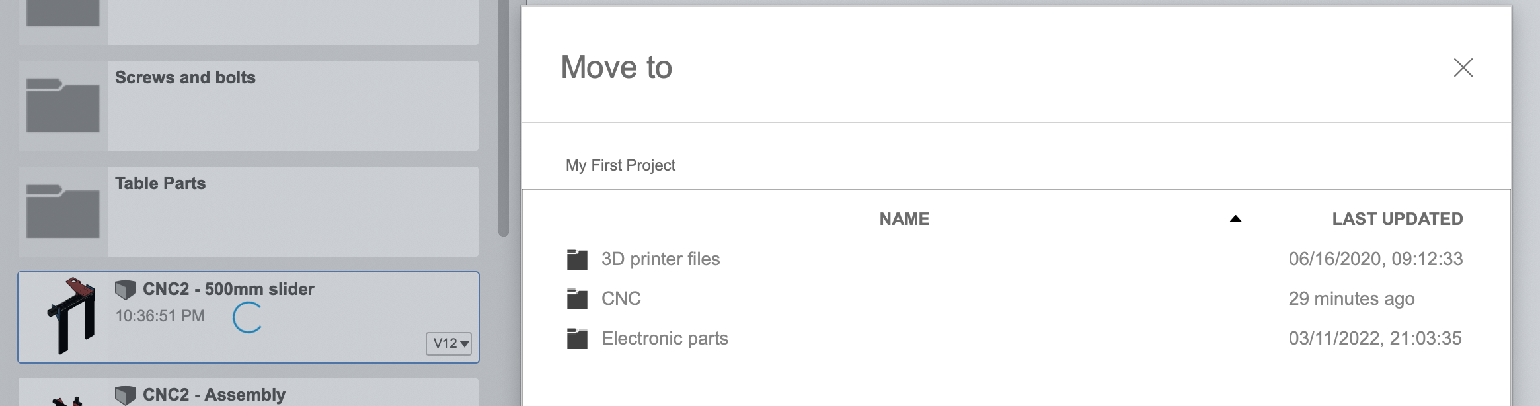
Task: Click the folder icon beside 3D printer files
Action: coord(578,259)
